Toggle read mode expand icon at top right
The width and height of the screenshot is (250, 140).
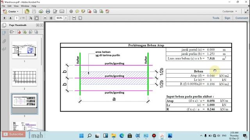click(246, 11)
